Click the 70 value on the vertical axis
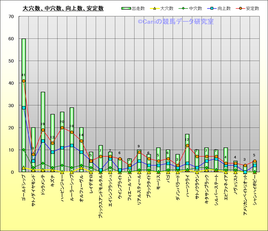Image resolution: width=268 pixels, height=231 pixels. (11, 16)
